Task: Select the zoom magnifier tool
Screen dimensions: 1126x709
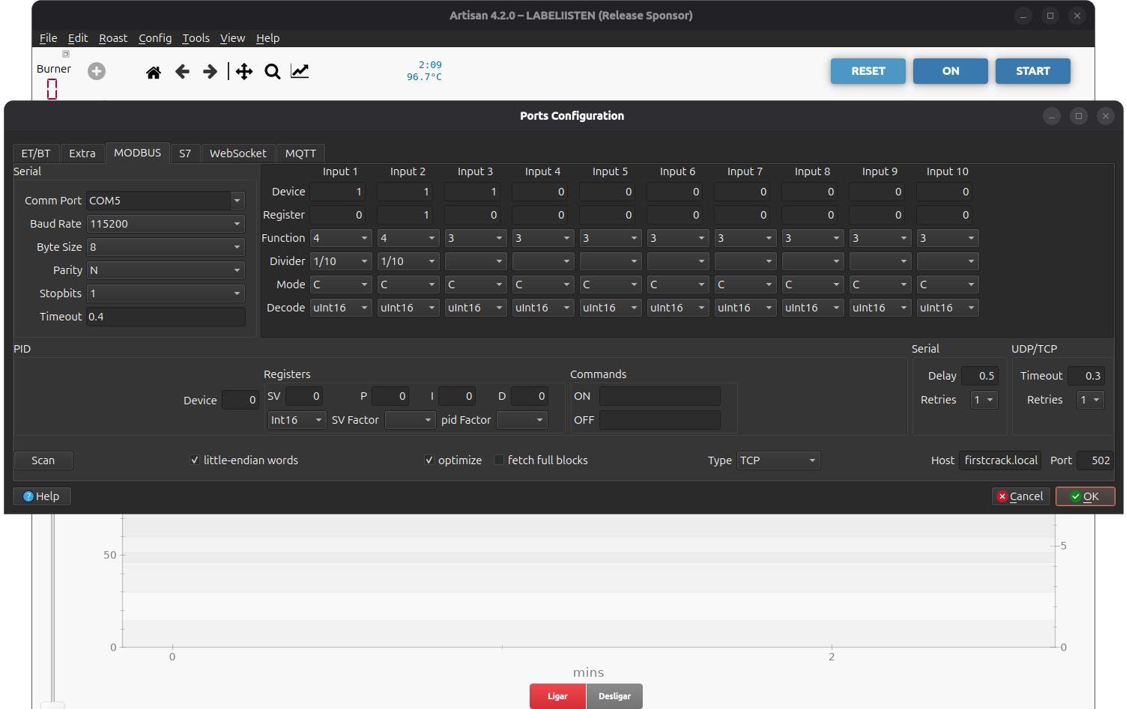Action: (273, 72)
